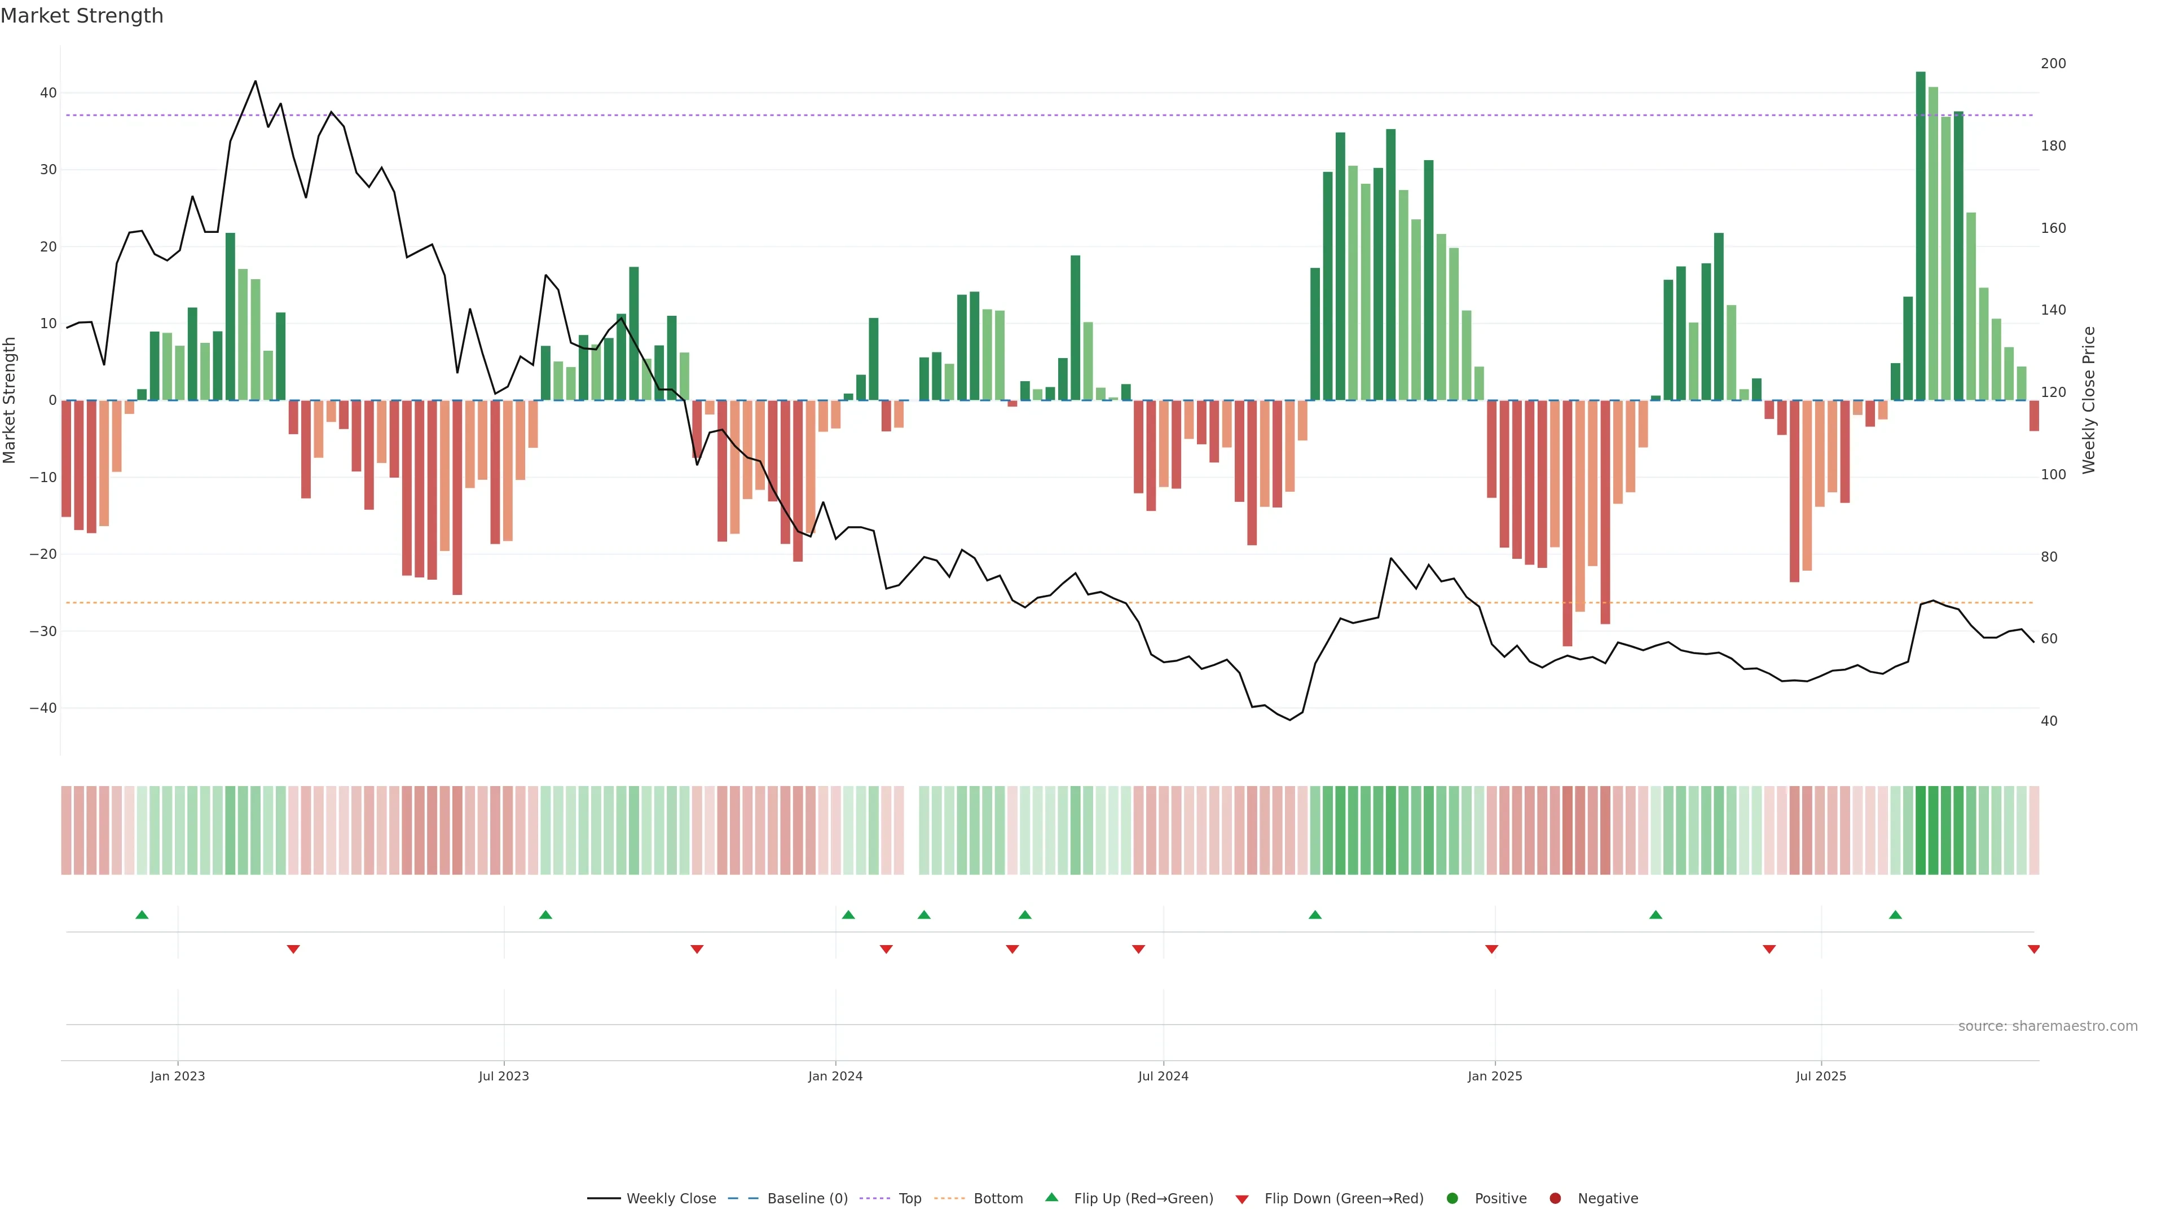Click the first green flip-up triangle marker
Image resolution: width=2166 pixels, height=1218 pixels.
click(x=142, y=915)
